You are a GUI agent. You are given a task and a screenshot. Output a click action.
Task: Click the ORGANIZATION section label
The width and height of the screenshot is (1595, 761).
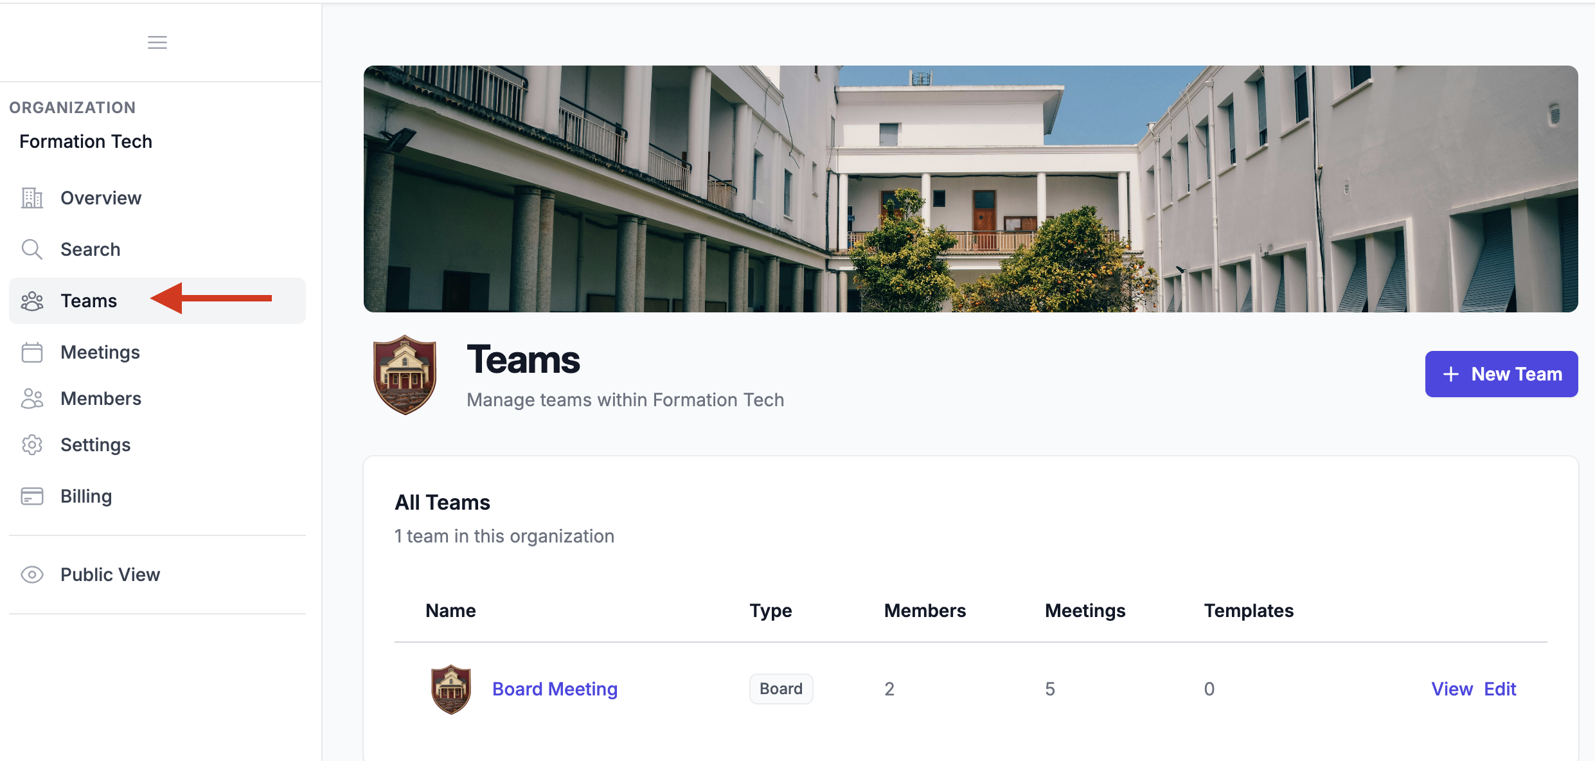(73, 107)
